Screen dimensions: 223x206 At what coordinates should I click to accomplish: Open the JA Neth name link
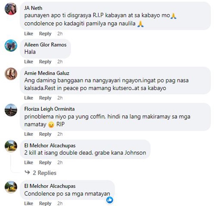[33, 8]
